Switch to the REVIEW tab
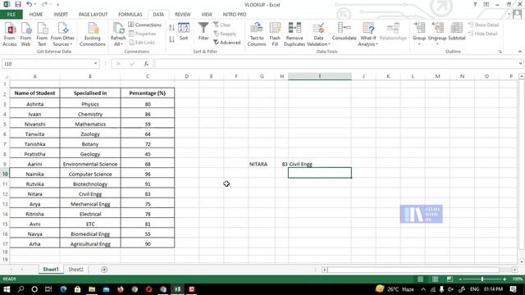This screenshot has height=295, width=525. click(182, 15)
